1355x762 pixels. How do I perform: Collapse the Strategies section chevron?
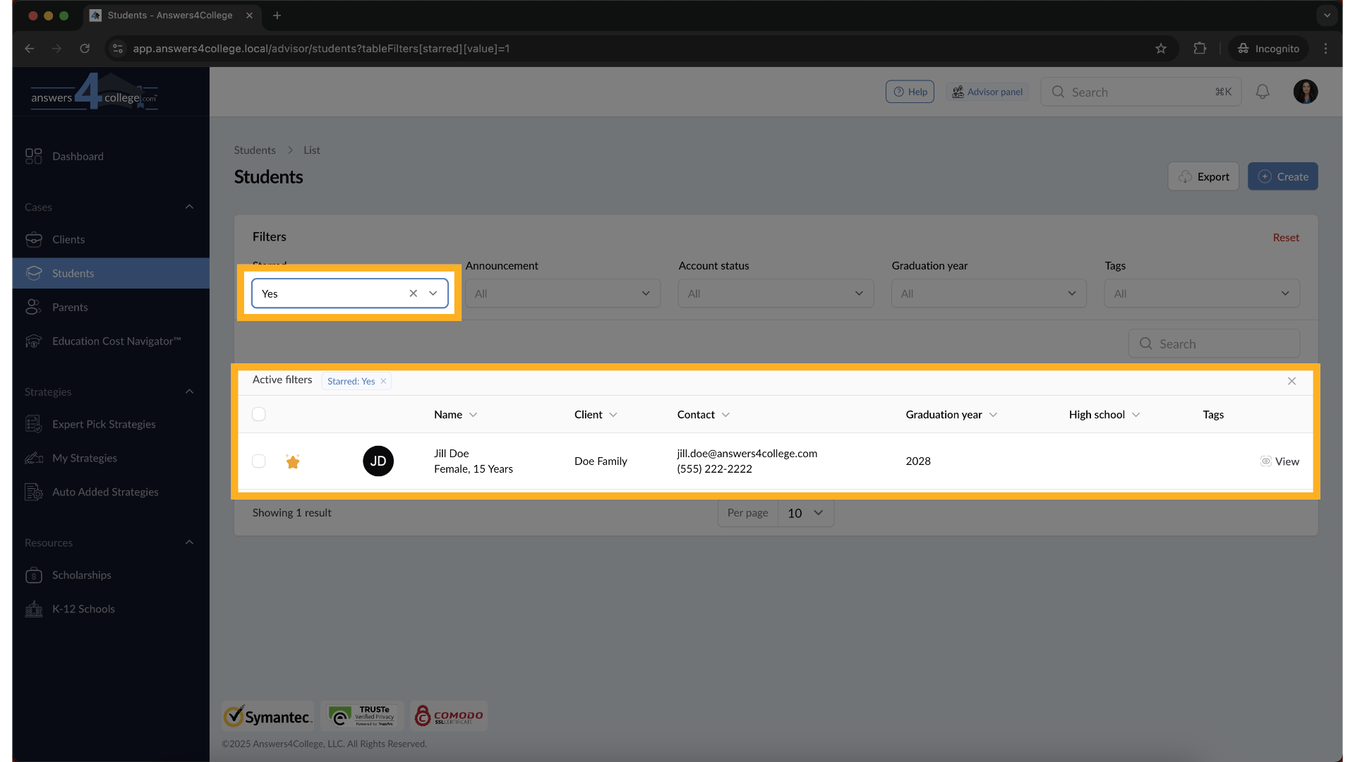pyautogui.click(x=189, y=392)
